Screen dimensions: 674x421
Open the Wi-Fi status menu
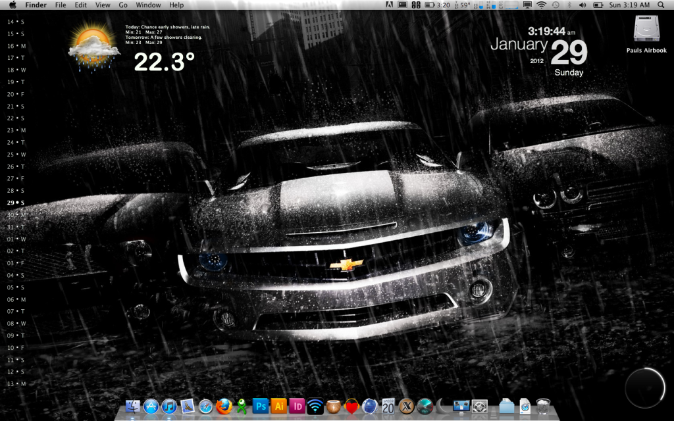click(542, 5)
